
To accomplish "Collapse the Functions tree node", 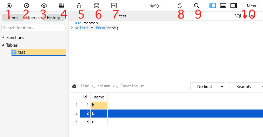I will (3, 37).
